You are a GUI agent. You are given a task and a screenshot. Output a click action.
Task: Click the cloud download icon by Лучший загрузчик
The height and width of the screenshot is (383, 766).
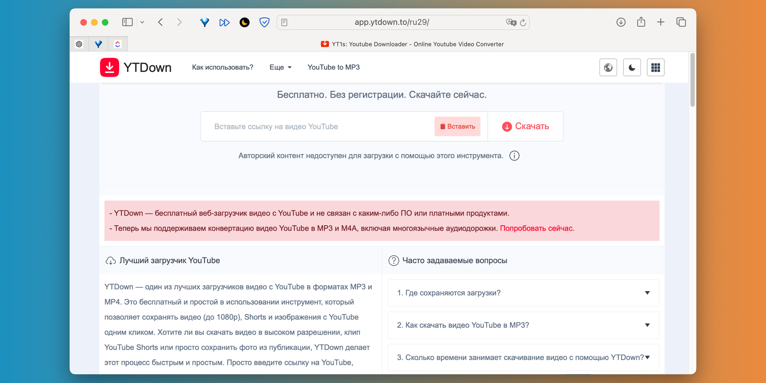click(x=111, y=260)
